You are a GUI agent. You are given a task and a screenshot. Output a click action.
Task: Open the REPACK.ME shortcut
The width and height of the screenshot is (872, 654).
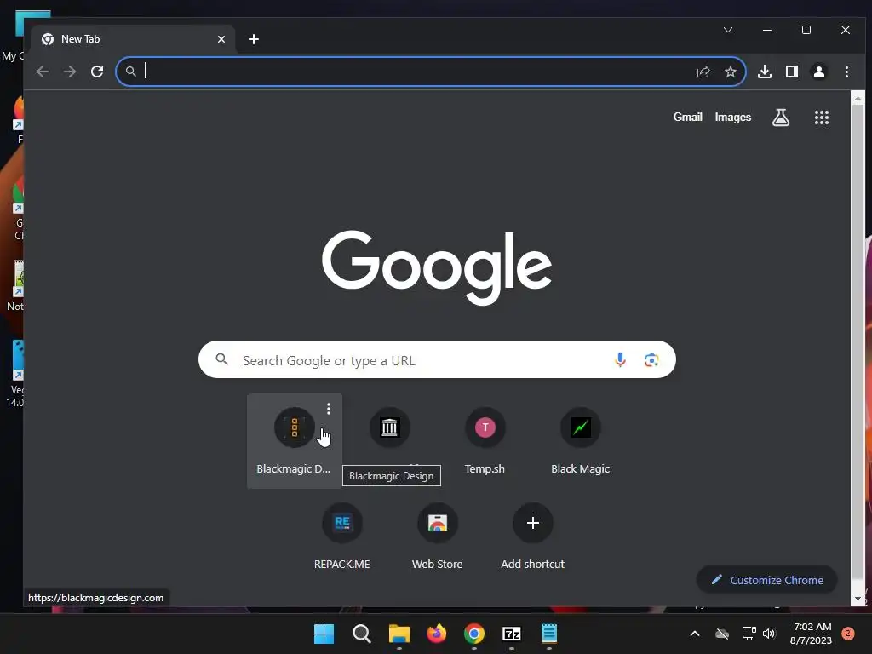(342, 536)
